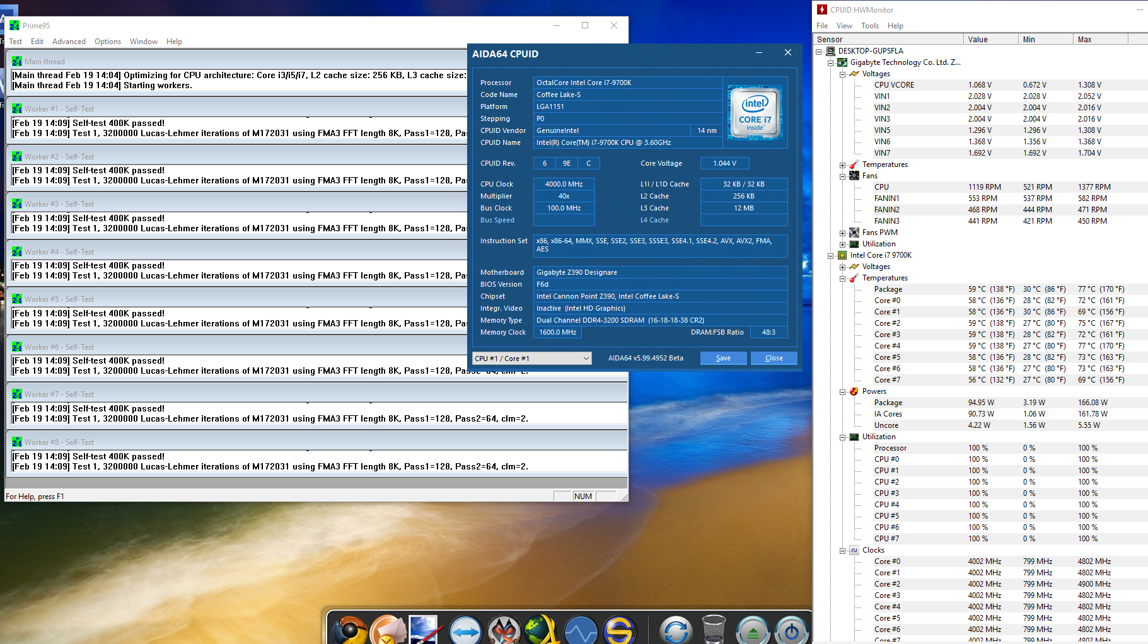The height and width of the screenshot is (644, 1148).
Task: Click the Core Voltage field showing 1.044 V
Action: point(725,163)
